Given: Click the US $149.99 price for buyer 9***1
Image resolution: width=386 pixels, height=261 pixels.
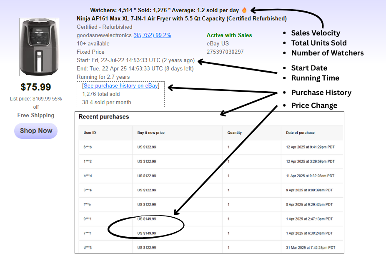Looking at the screenshot, I should pos(147,219).
